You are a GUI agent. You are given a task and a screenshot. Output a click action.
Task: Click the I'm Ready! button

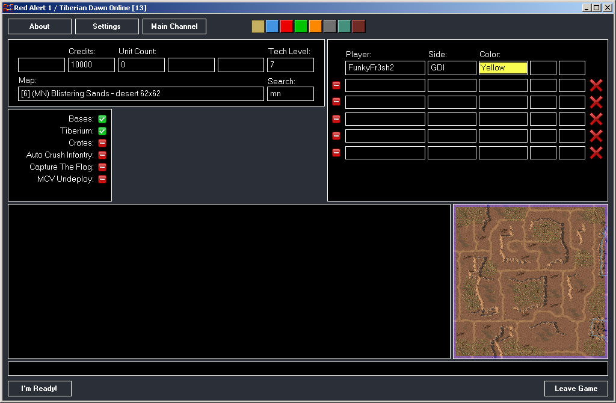click(40, 389)
